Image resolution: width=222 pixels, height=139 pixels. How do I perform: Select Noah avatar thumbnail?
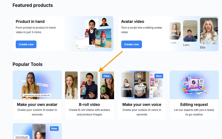[175, 31]
